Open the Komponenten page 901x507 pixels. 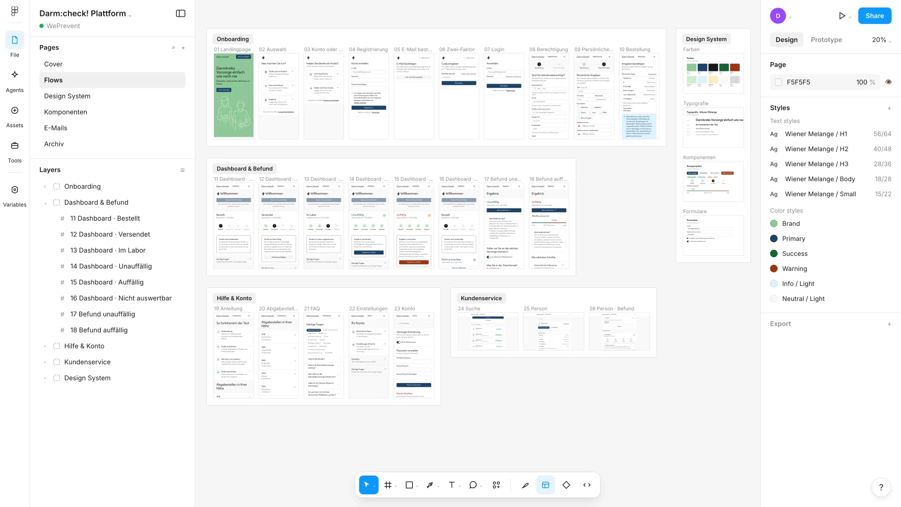pyautogui.click(x=112, y=112)
